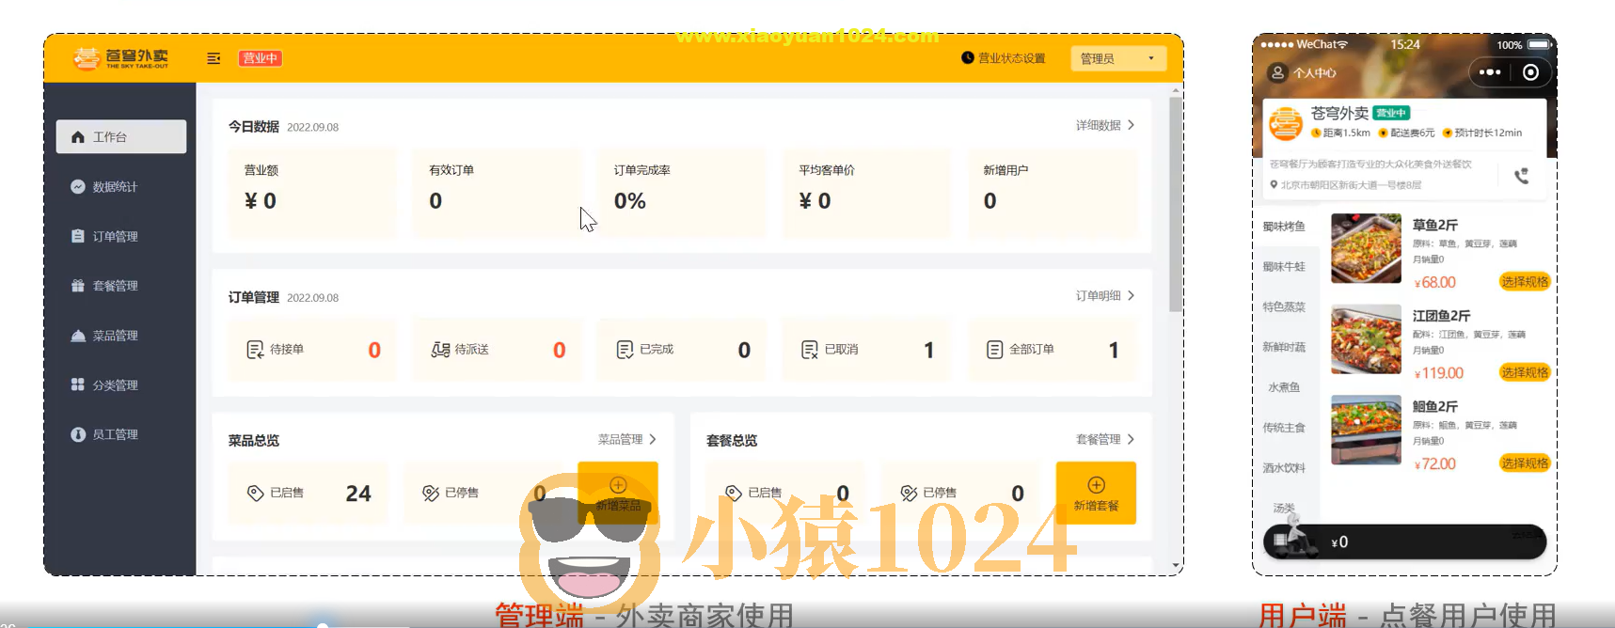Click the shopping cart bar showing ¥0
Image resolution: width=1615 pixels, height=628 pixels.
tap(1404, 542)
